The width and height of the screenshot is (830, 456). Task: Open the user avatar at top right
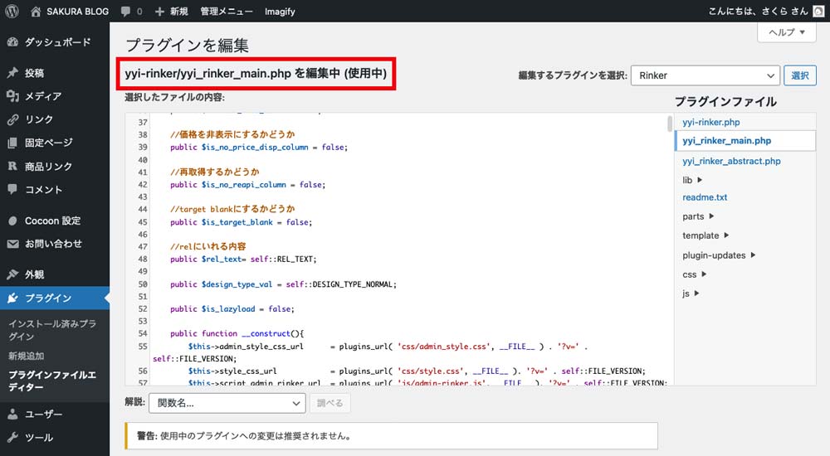click(x=818, y=11)
